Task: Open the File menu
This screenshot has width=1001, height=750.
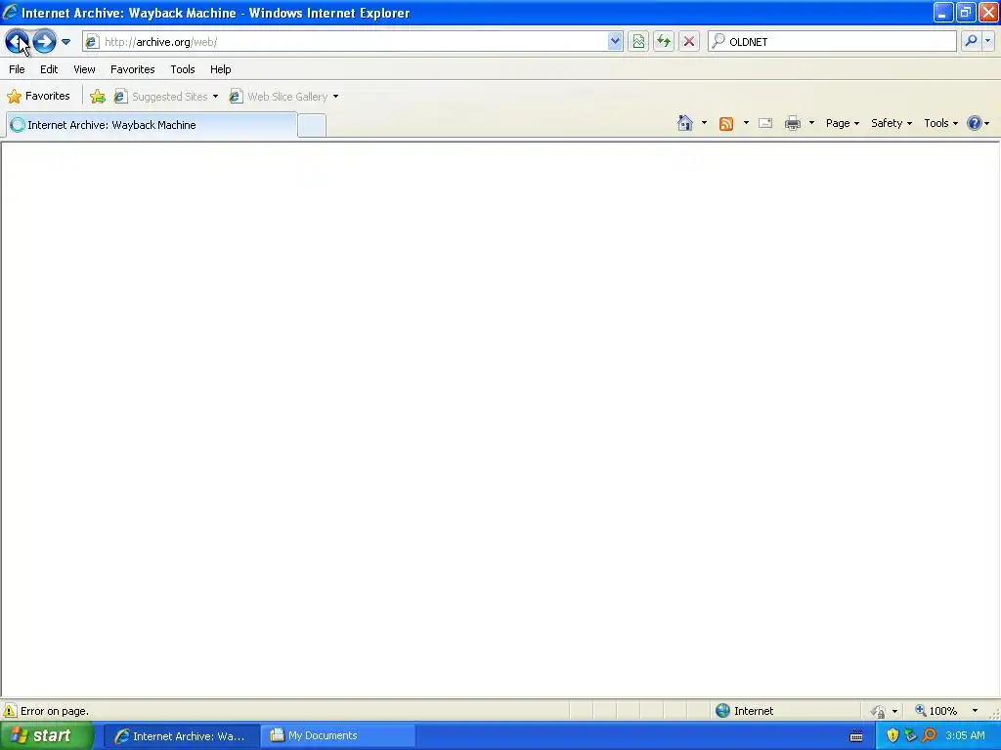Action: (18, 69)
